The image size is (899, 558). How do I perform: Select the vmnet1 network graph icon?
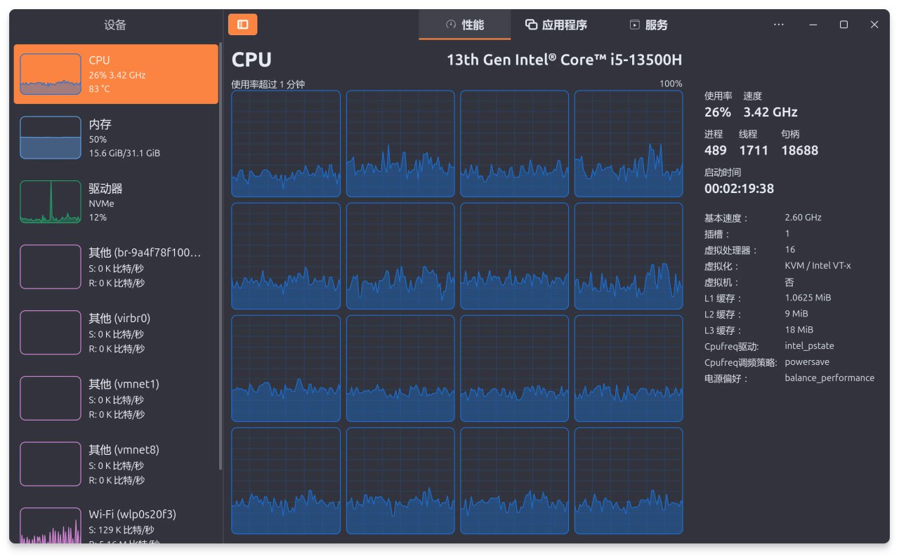click(51, 398)
